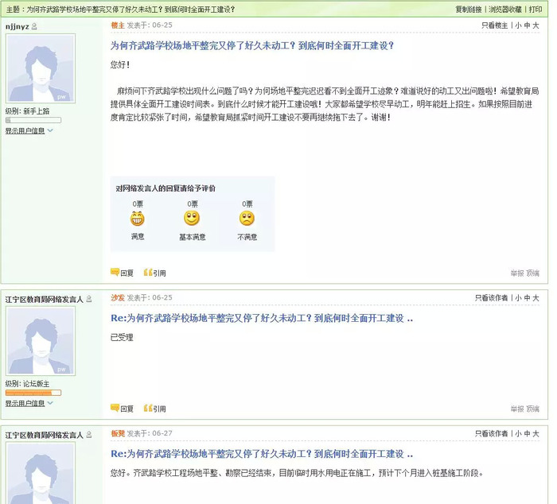Viewport: 557px width, 504px height.
Task: Click the 板凳 floor label
Action: [x=118, y=433]
